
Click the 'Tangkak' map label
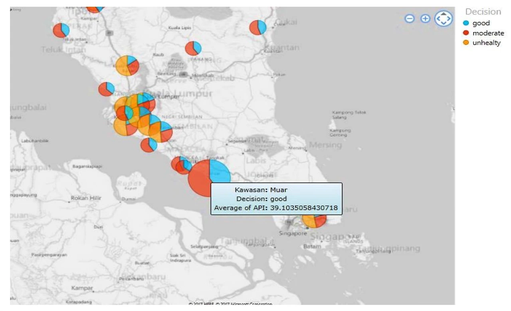[216, 158]
